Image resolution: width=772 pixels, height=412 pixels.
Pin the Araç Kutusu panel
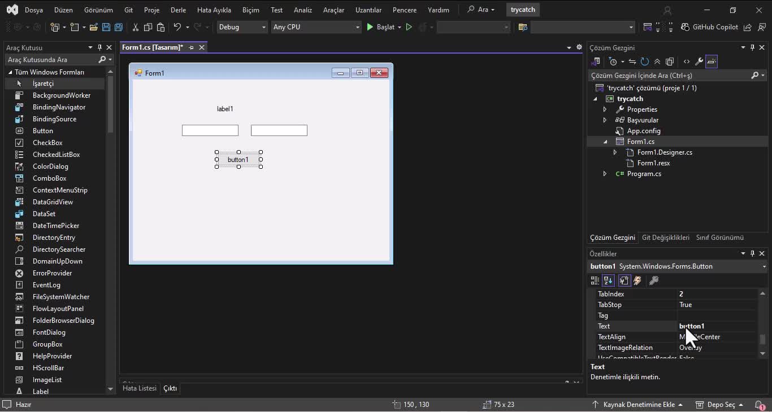coord(99,47)
